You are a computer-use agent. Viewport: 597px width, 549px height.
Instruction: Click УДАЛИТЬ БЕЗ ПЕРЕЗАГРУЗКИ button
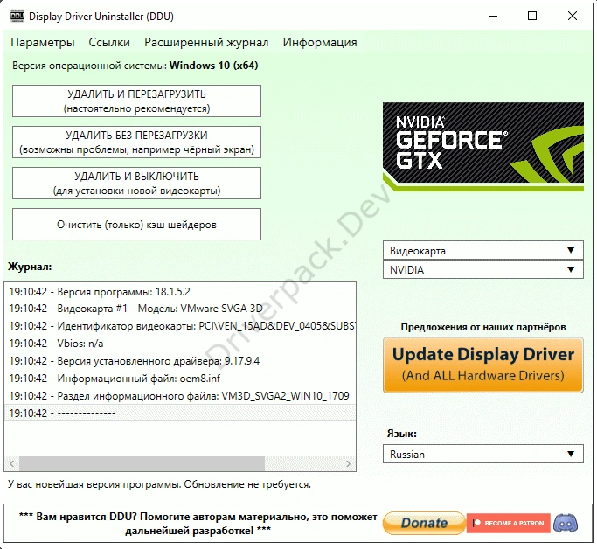(x=136, y=142)
